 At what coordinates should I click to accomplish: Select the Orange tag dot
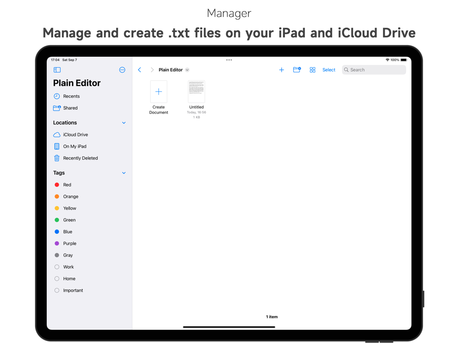57,197
